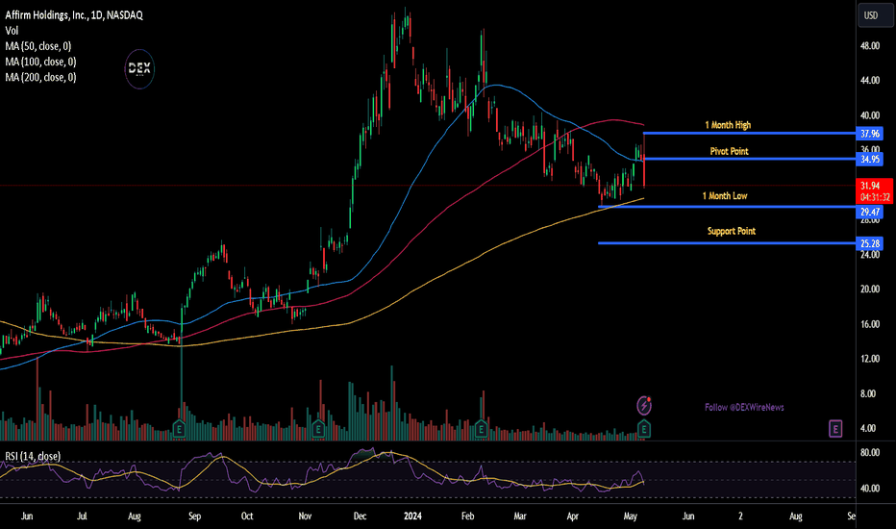
Task: Click the 20.00 price axis value
Action: pos(870,290)
